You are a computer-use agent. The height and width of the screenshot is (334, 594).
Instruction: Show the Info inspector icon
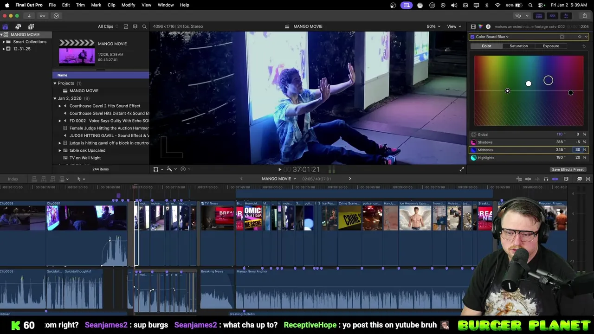[488, 26]
